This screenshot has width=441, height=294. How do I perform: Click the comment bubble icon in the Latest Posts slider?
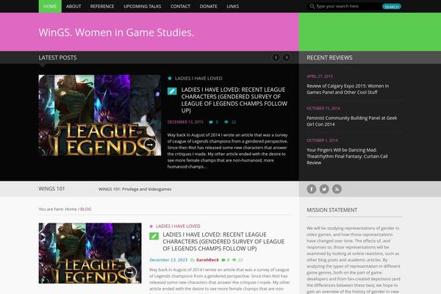(211, 122)
